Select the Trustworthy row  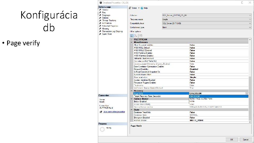[x=191, y=85]
